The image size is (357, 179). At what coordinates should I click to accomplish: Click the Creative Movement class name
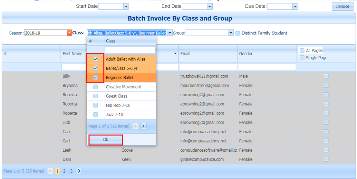(124, 87)
